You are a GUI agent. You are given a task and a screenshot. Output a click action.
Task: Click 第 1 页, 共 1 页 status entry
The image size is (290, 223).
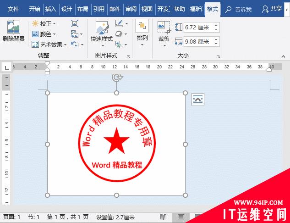[67, 217]
